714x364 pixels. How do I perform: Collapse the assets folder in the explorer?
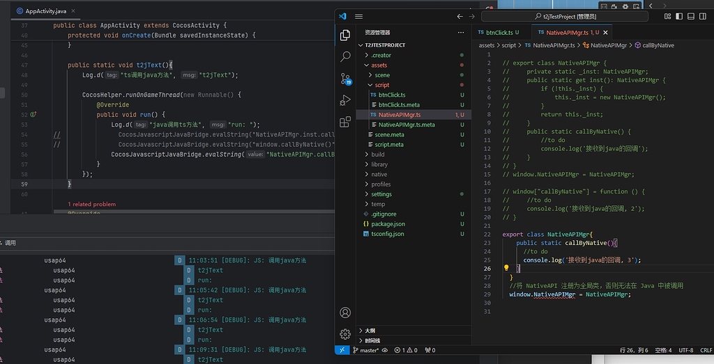pyautogui.click(x=379, y=65)
